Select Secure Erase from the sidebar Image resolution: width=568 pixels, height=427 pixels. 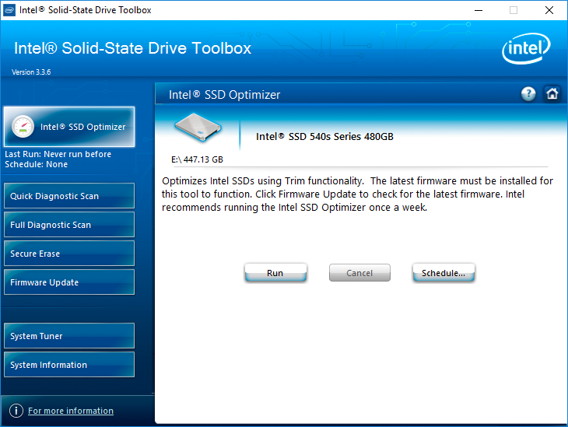(69, 254)
